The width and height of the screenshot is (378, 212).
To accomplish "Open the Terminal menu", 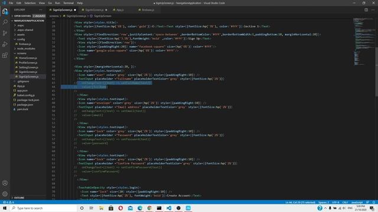I will [69, 3].
